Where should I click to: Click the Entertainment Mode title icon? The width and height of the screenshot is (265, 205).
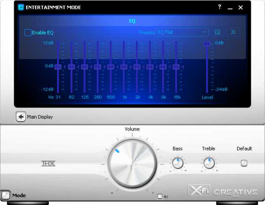[x=21, y=7]
